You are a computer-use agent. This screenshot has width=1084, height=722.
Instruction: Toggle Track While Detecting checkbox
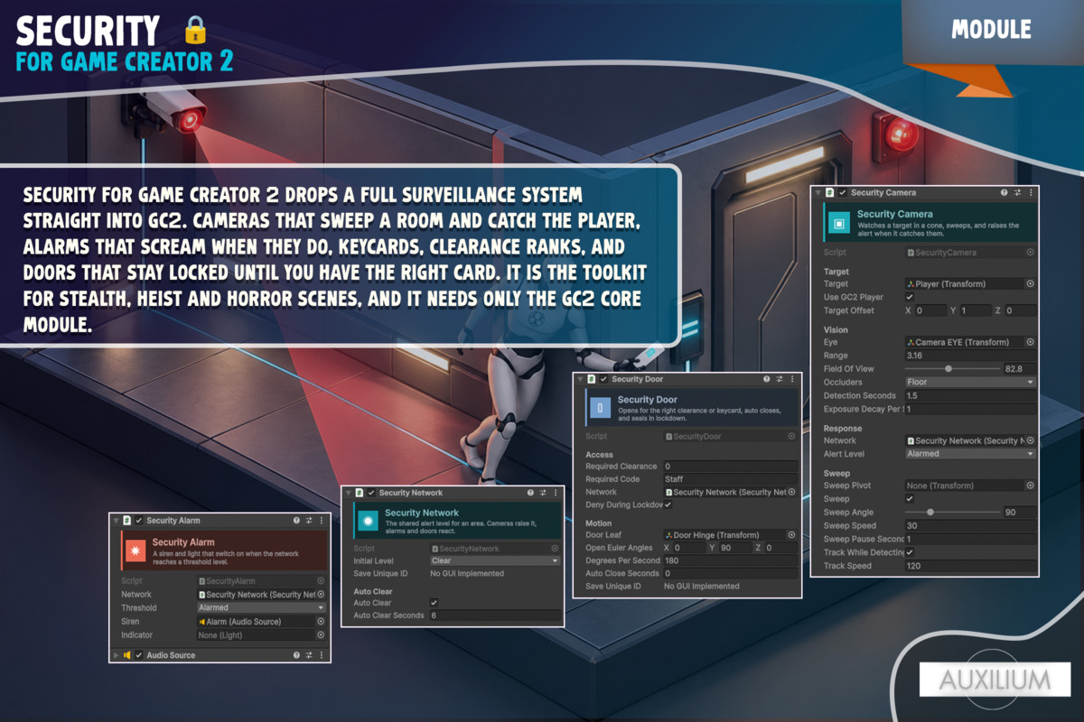910,552
